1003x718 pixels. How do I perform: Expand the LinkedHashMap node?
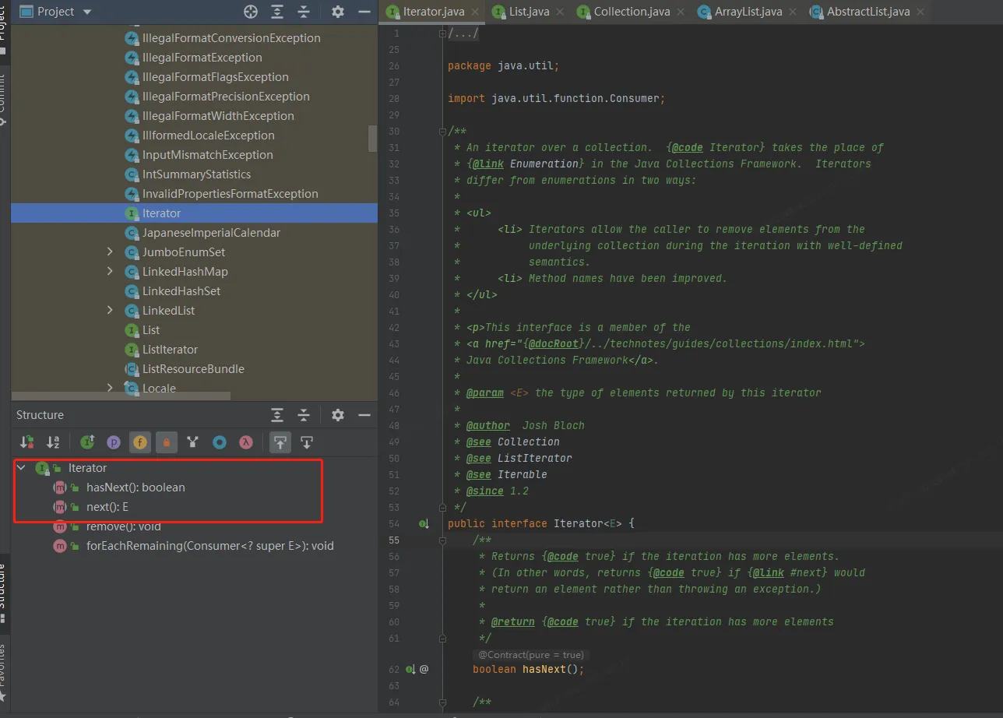pos(110,272)
